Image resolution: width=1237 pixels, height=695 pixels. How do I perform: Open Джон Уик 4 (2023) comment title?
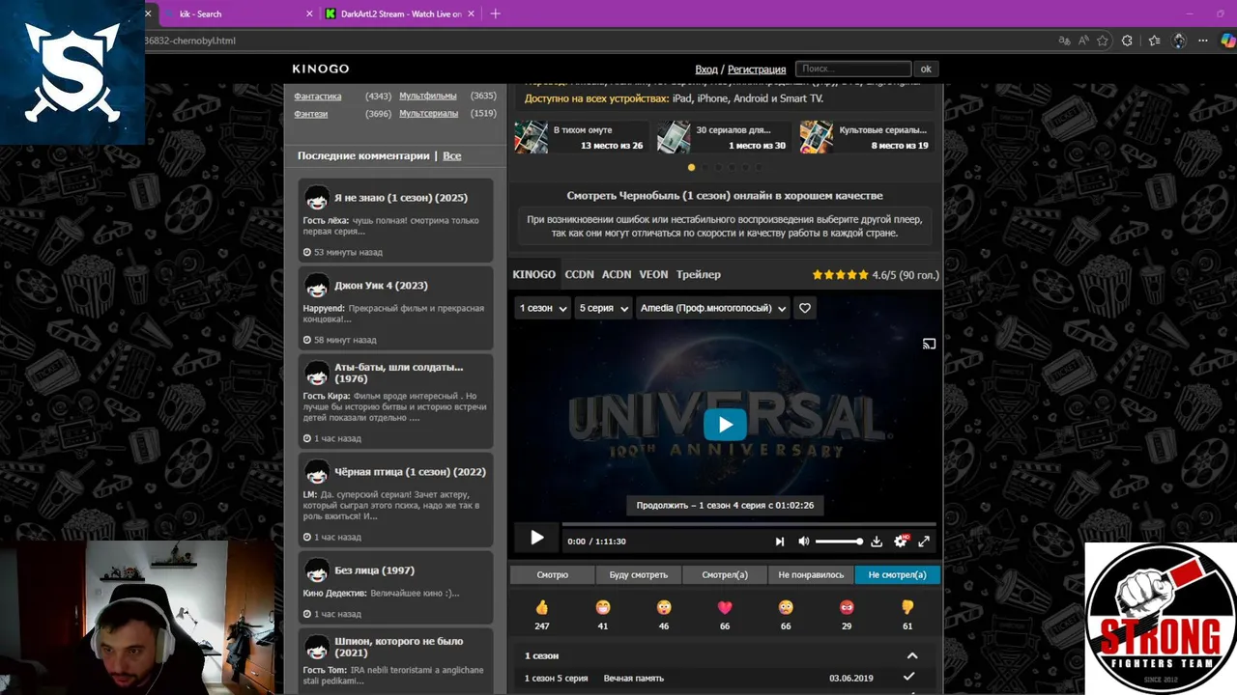[x=381, y=286]
